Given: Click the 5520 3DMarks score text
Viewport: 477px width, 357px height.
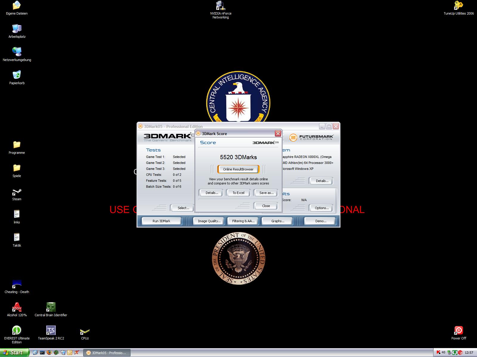Looking at the screenshot, I should pyautogui.click(x=238, y=157).
